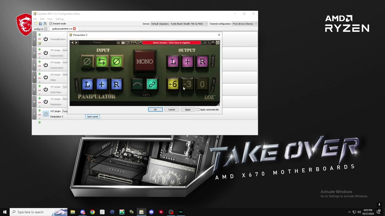Open Google Chrome from the taskbar
Image resolution: width=385 pixels, height=216 pixels.
[92, 212]
